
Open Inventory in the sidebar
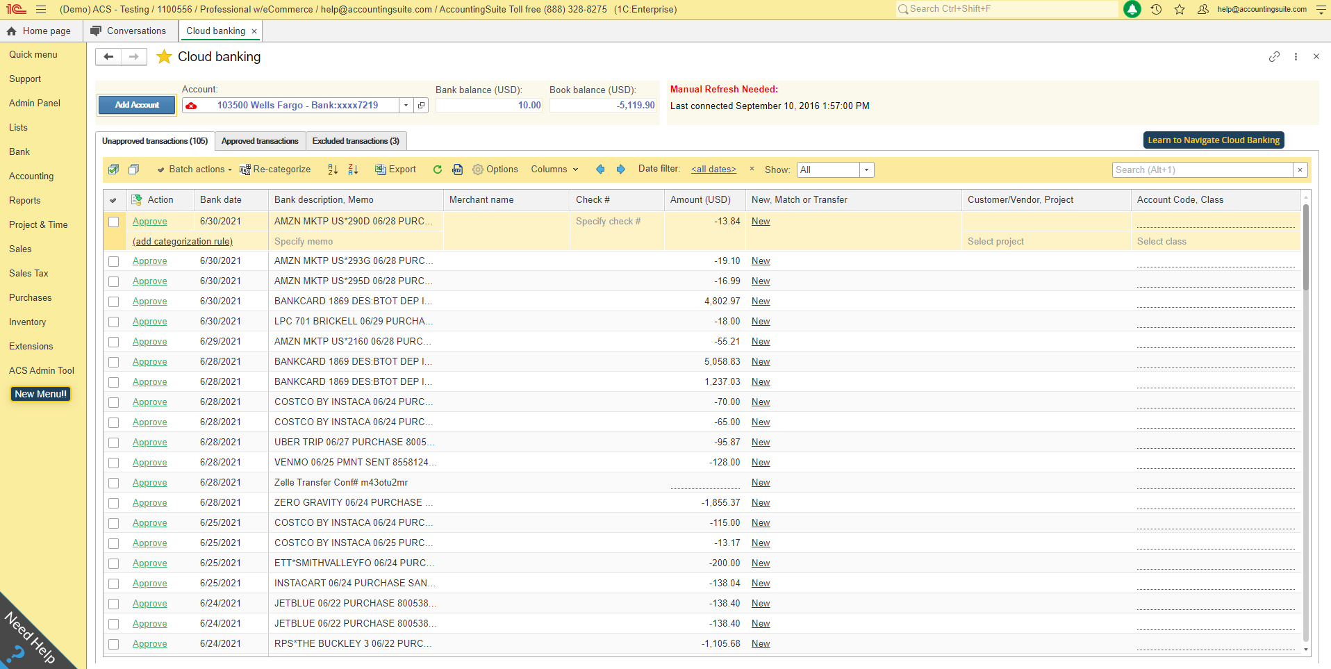[28, 322]
